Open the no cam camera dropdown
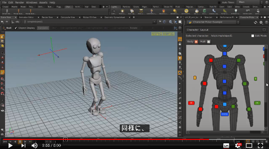269x149 pixels. pyautogui.click(x=169, y=34)
